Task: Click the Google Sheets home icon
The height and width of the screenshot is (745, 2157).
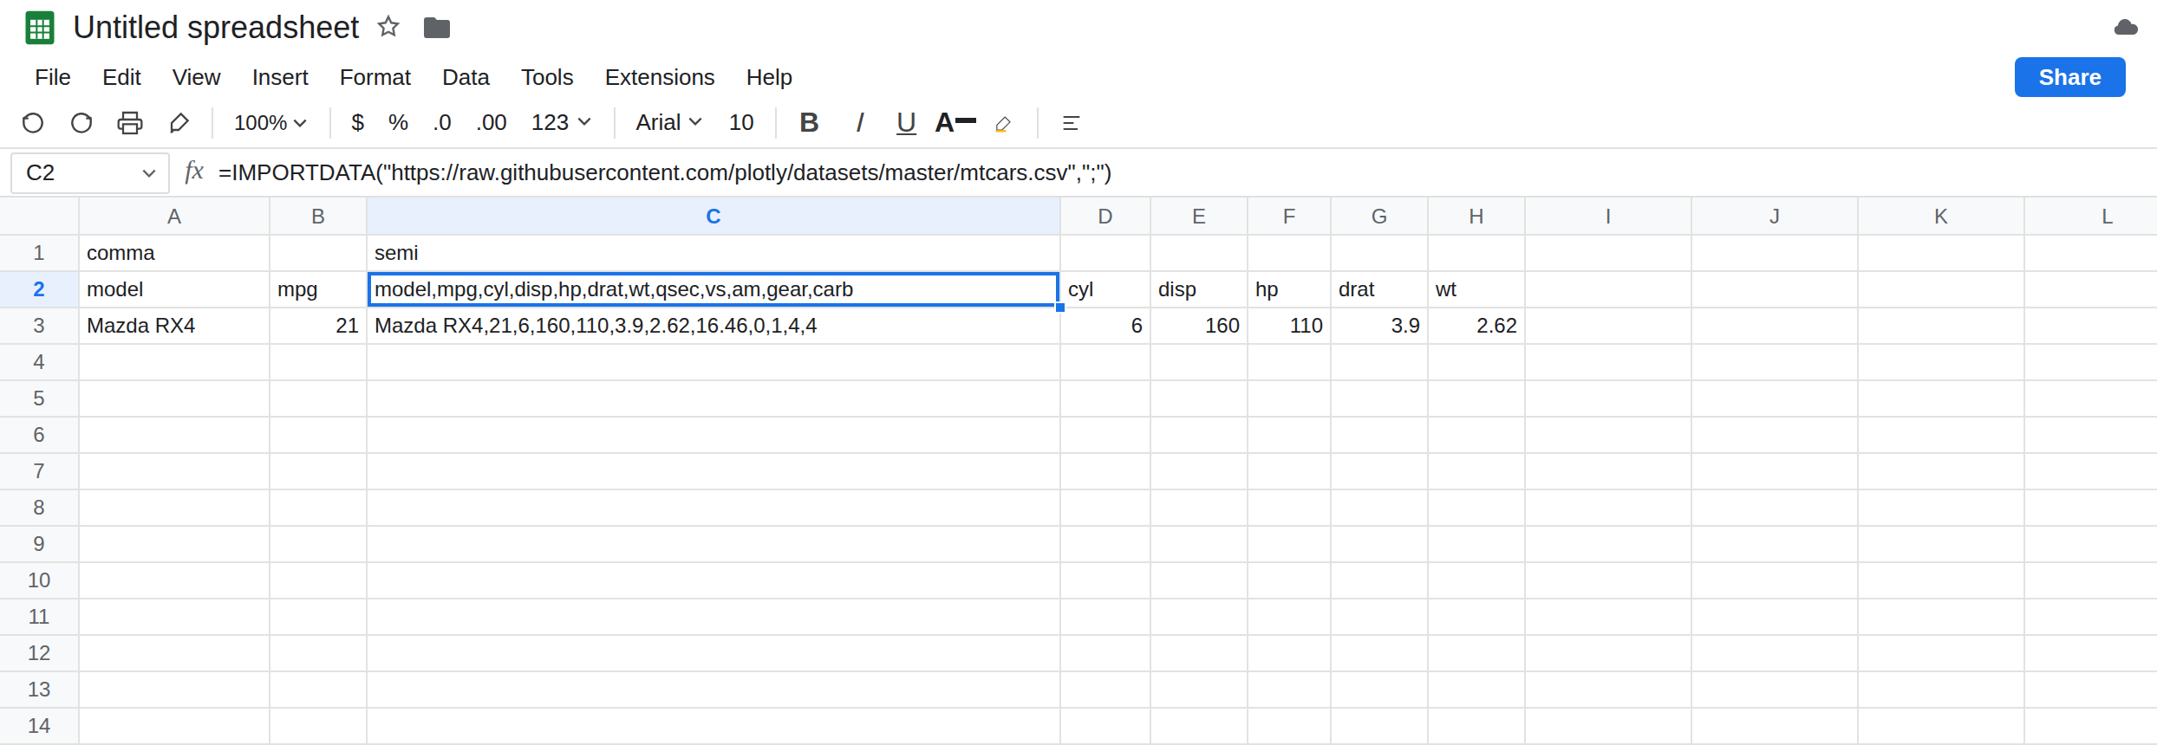Action: (39, 28)
